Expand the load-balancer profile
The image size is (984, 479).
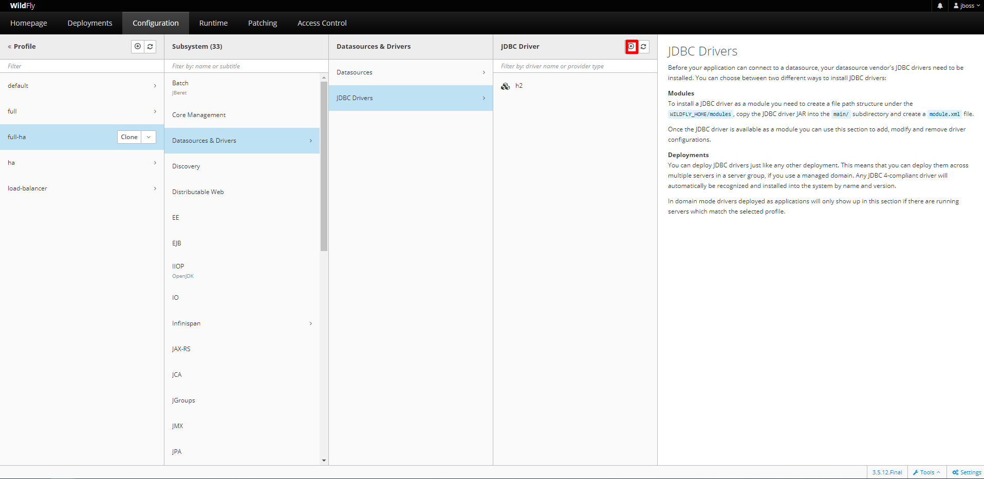[x=155, y=188]
